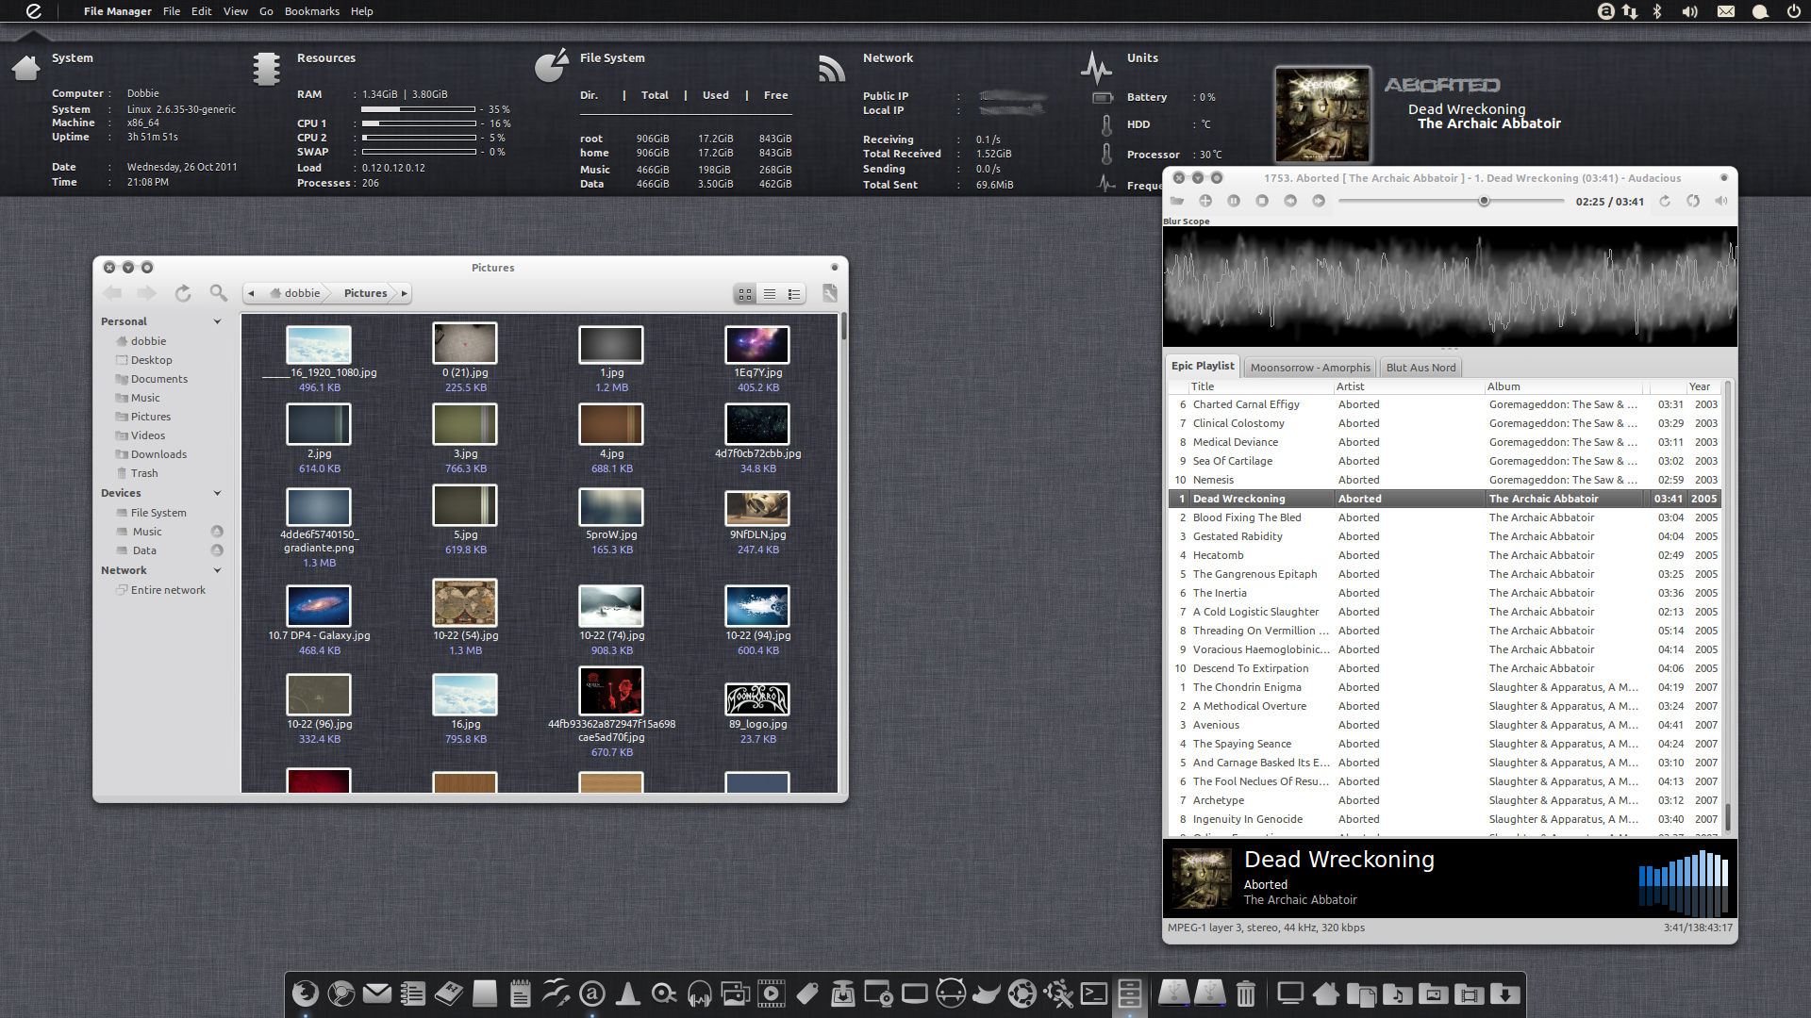Open the downloads folder dock icon

(x=1504, y=993)
